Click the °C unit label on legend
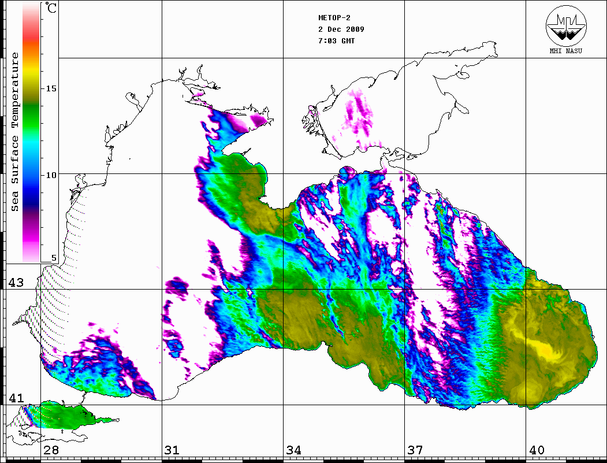The width and height of the screenshot is (607, 463). pos(51,8)
